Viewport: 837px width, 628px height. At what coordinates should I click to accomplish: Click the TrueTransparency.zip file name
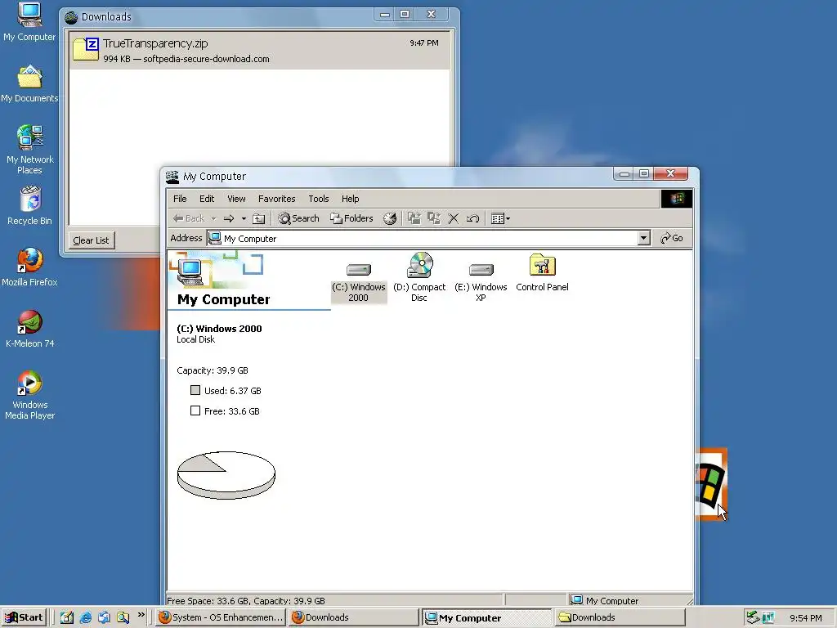coord(155,43)
